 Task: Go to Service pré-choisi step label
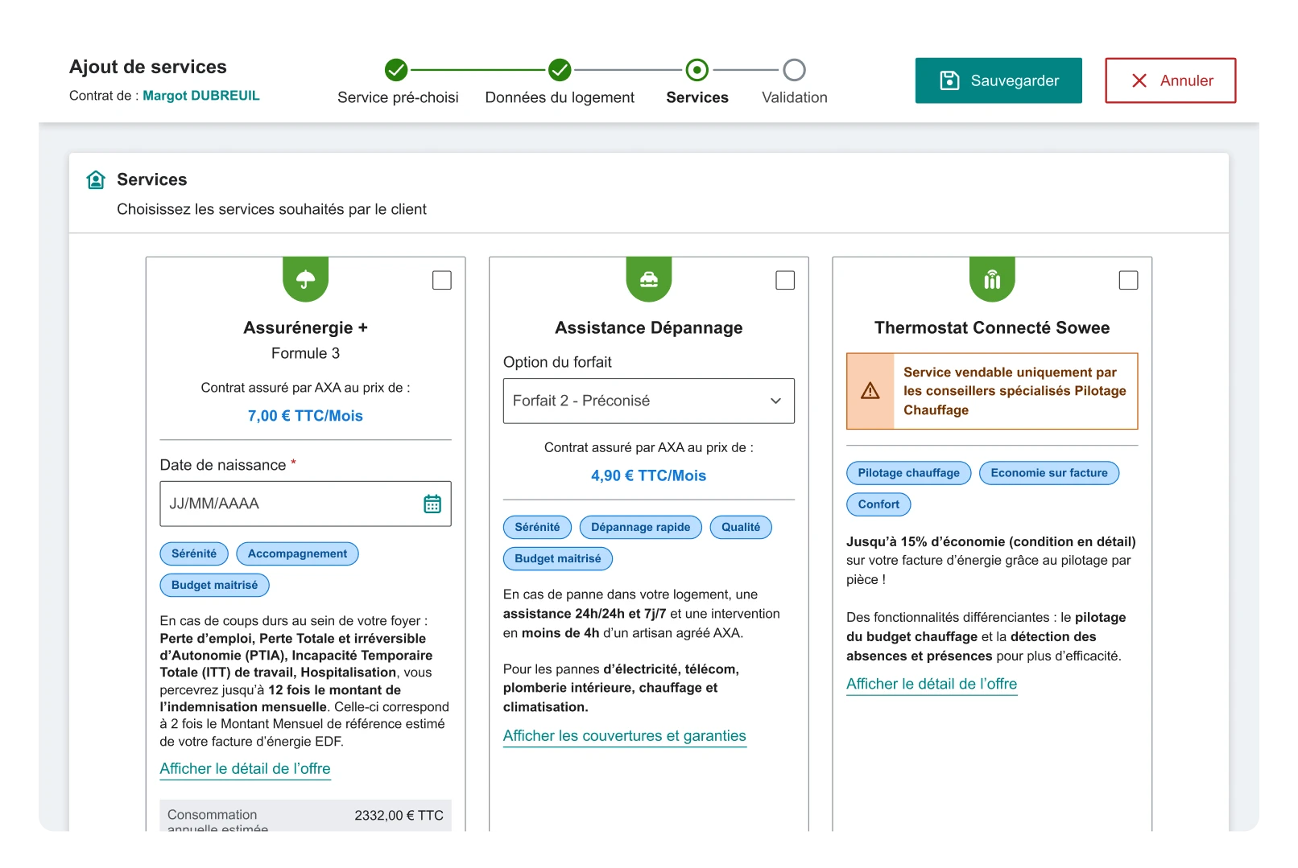coord(398,97)
